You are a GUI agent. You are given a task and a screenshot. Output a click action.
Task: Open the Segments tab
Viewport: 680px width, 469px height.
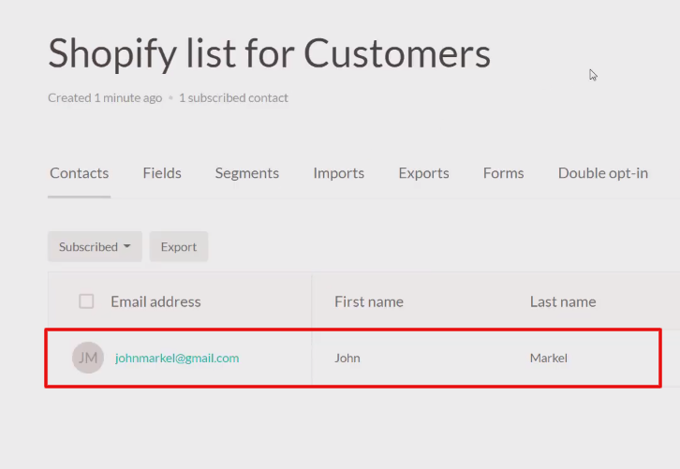coord(246,173)
